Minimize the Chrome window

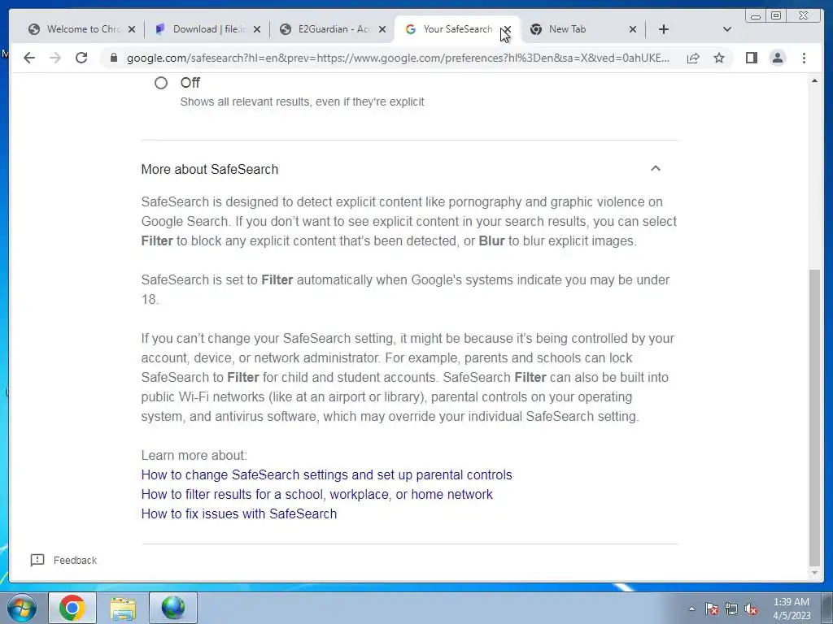point(756,16)
